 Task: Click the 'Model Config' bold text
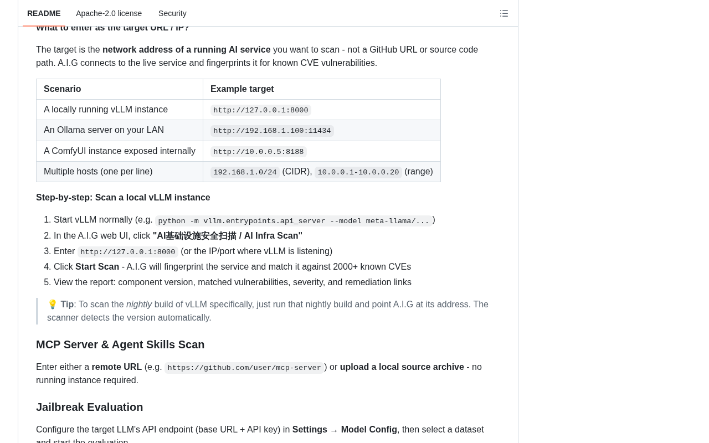tap(369, 429)
